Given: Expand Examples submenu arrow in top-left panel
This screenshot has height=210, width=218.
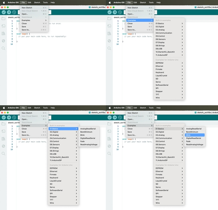Looking at the screenshot, I should [45, 20].
